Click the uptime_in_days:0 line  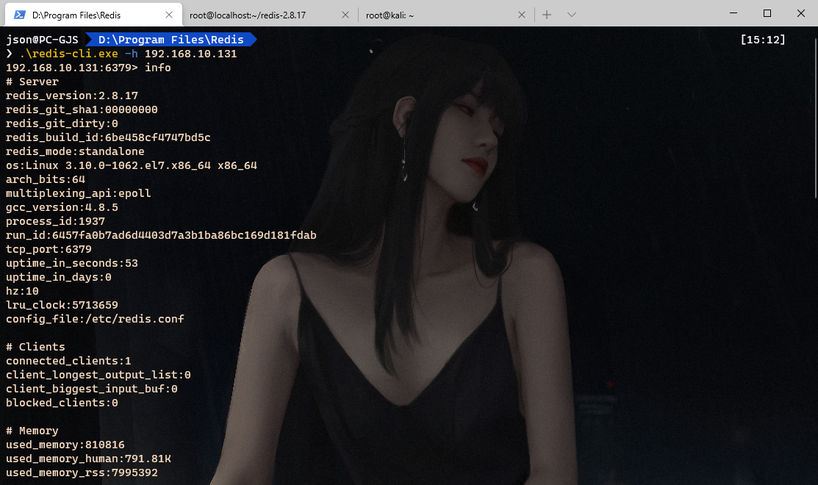pos(59,277)
